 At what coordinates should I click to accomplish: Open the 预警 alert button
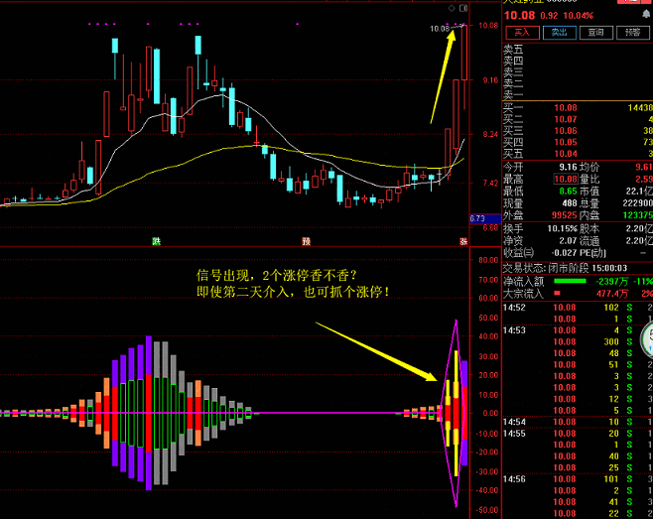pyautogui.click(x=632, y=33)
